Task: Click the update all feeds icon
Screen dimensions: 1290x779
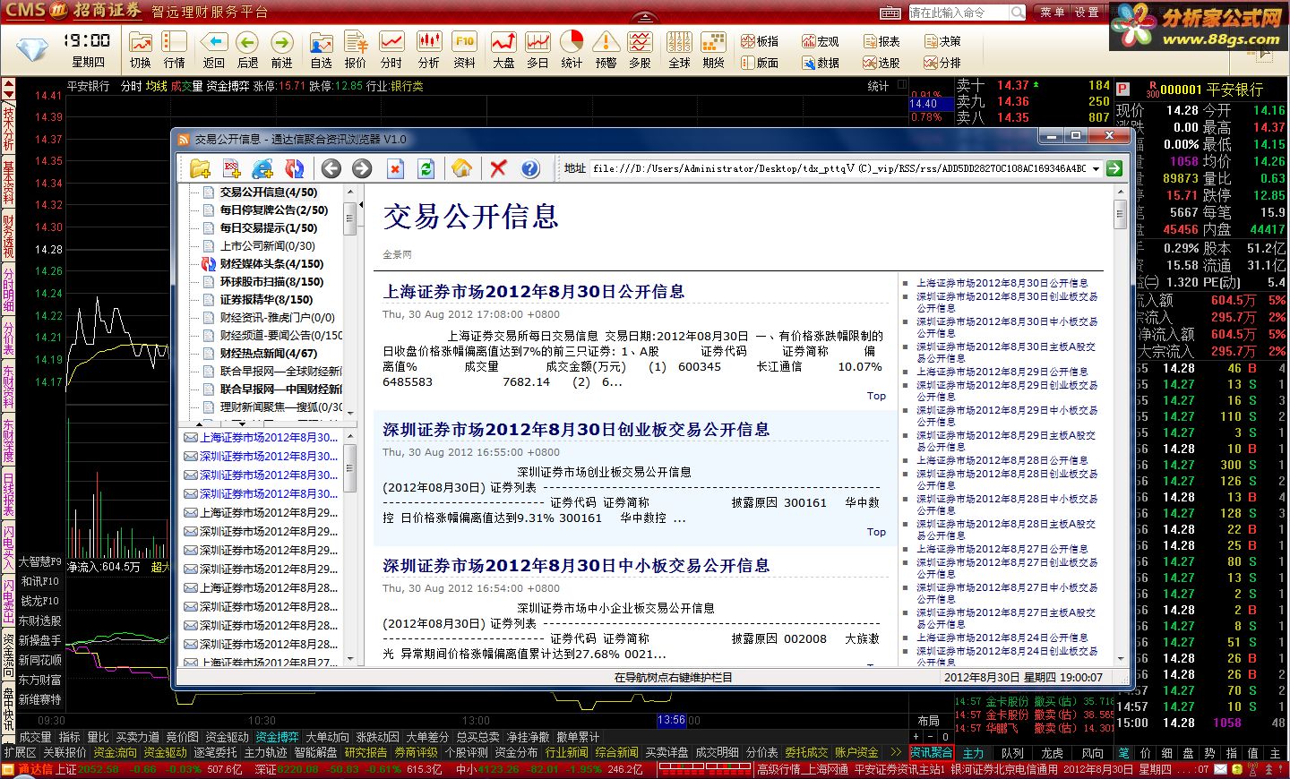Action: [294, 168]
